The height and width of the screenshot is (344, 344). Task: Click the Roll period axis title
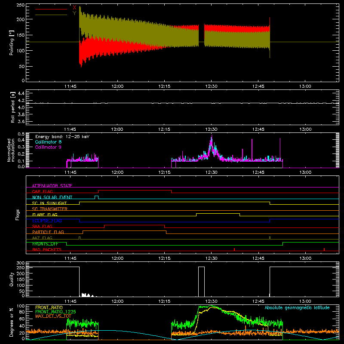coord(13,107)
